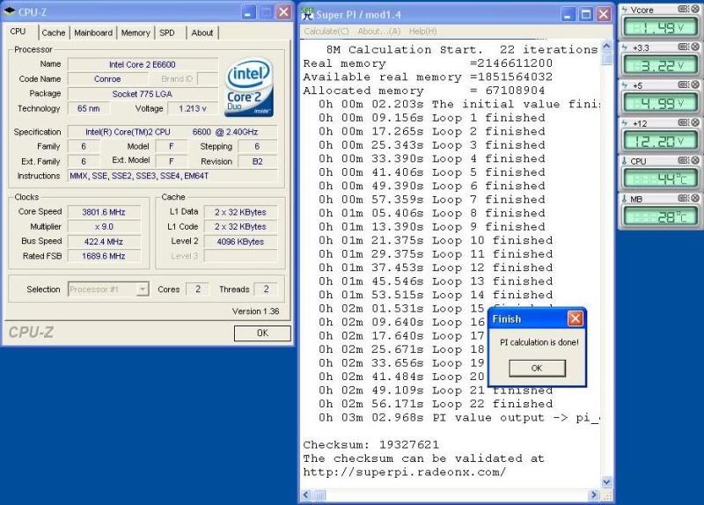Switch to the Cache tab

(x=54, y=33)
